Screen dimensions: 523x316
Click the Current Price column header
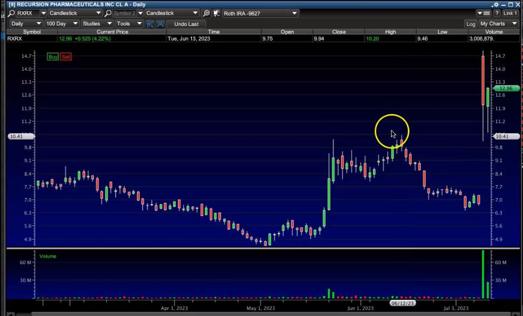(x=112, y=32)
